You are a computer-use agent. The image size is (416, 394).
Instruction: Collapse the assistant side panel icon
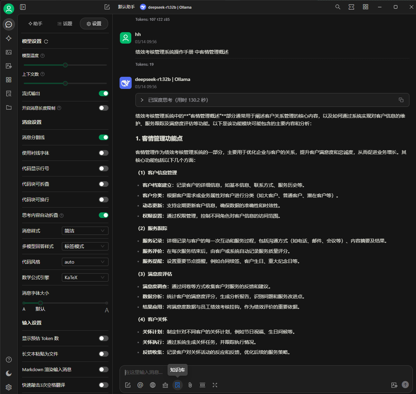(x=23, y=7)
